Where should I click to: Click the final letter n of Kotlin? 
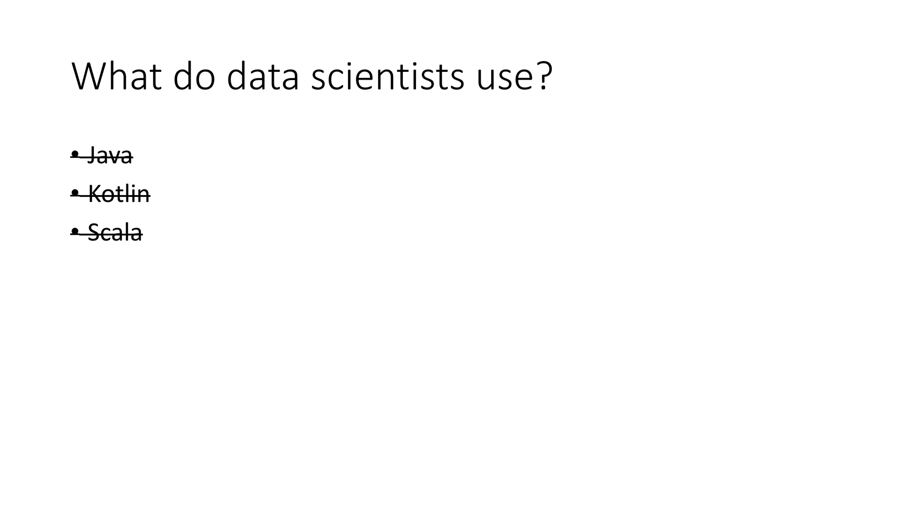point(144,197)
